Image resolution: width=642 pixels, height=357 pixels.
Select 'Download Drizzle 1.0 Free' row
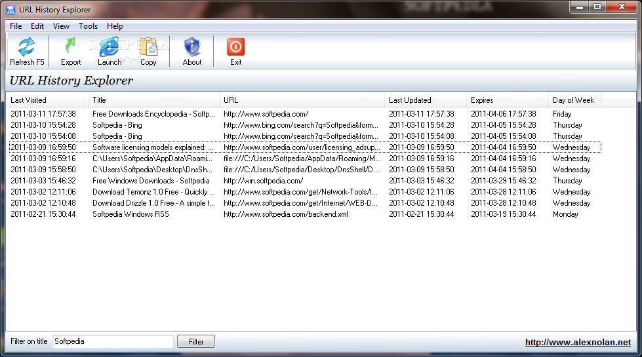[x=305, y=203]
